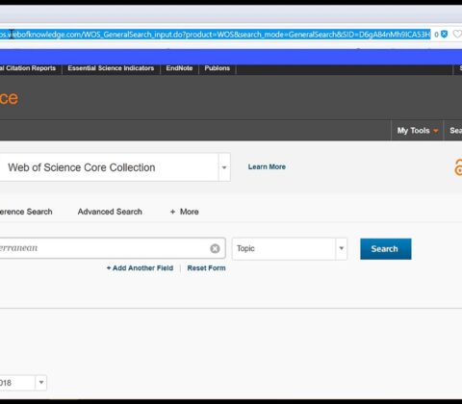Open Publons link

pyautogui.click(x=218, y=68)
